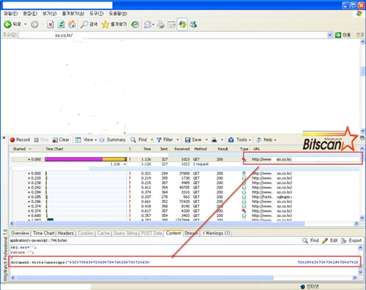
Task: Expand the Filter dropdown arrow
Action: pyautogui.click(x=178, y=140)
